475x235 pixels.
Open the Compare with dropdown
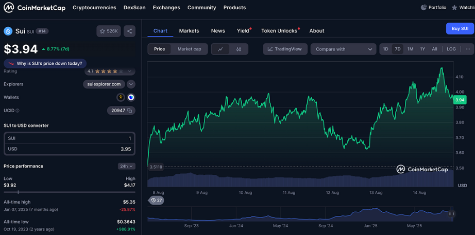tap(344, 49)
